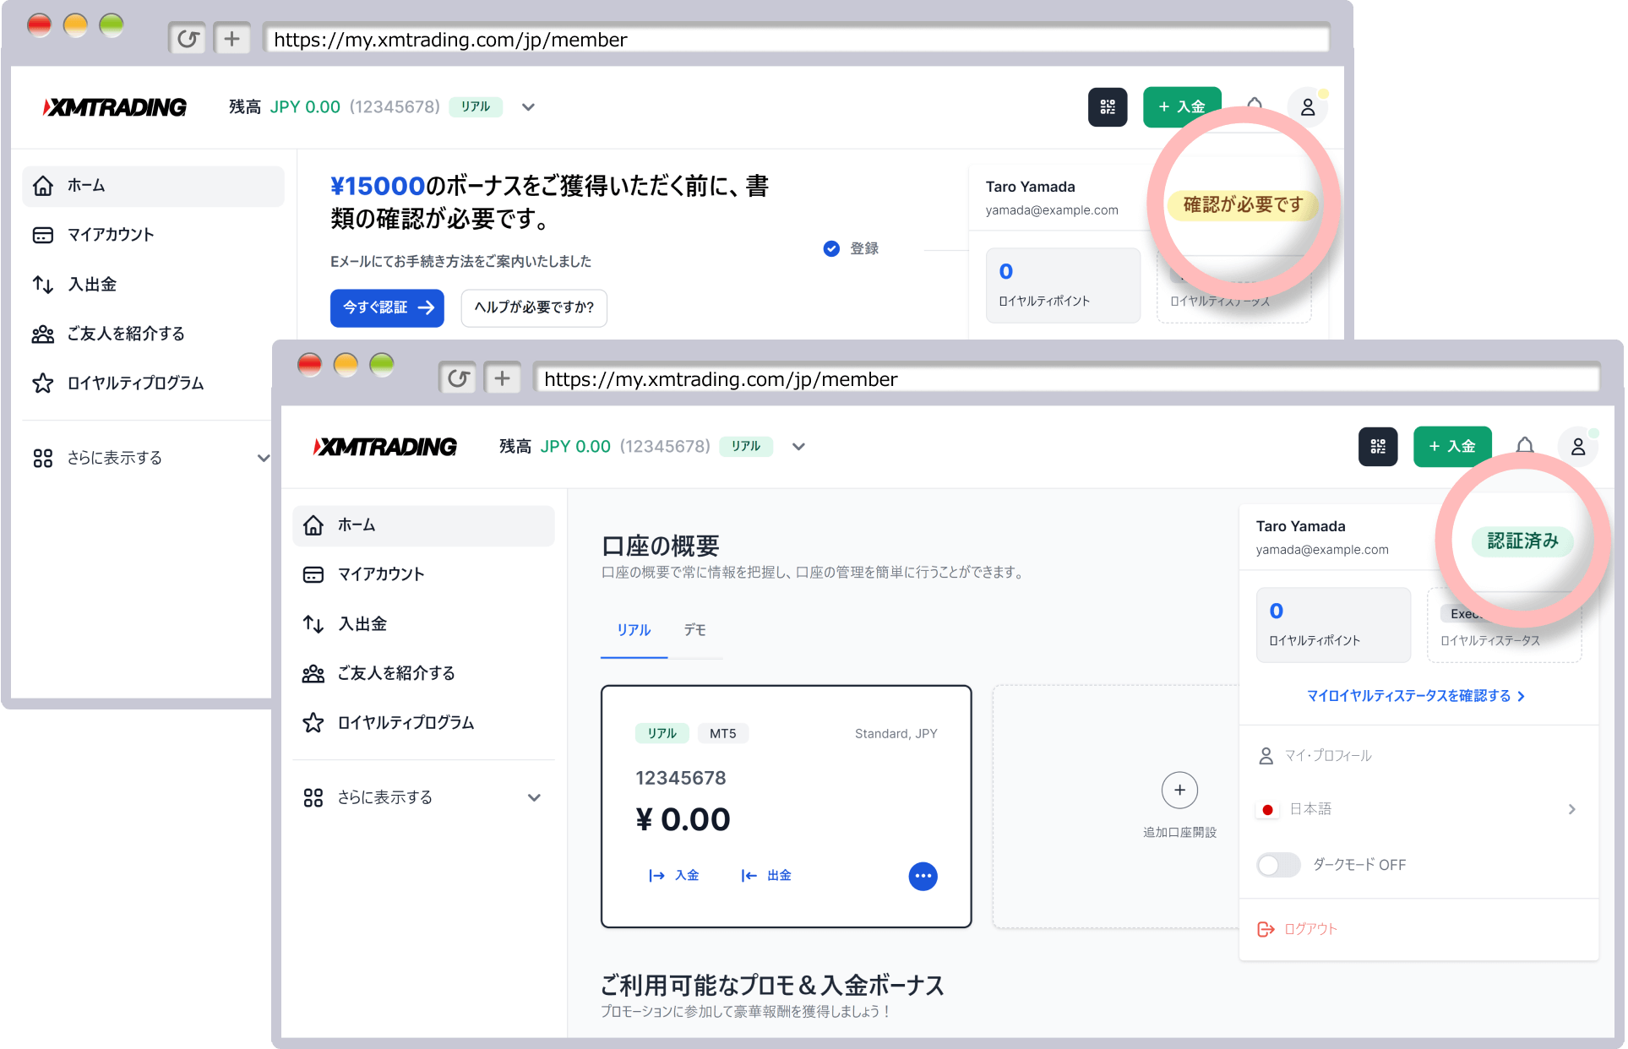Reload page in back browser window
Screen dimensions: 1628x1049
pyautogui.click(x=188, y=38)
